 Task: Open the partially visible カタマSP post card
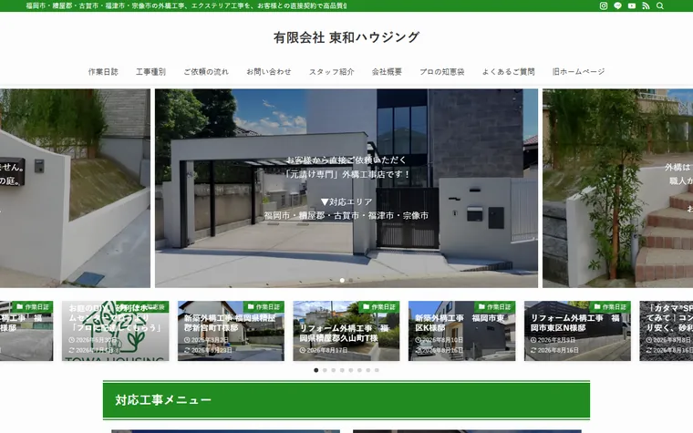[x=666, y=331]
